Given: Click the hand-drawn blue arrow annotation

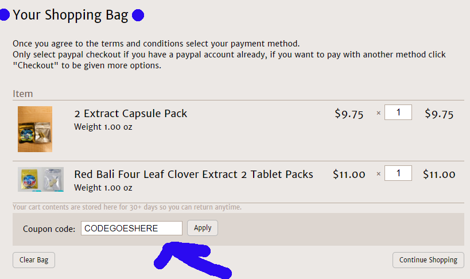Looking at the screenshot, I should click(189, 259).
